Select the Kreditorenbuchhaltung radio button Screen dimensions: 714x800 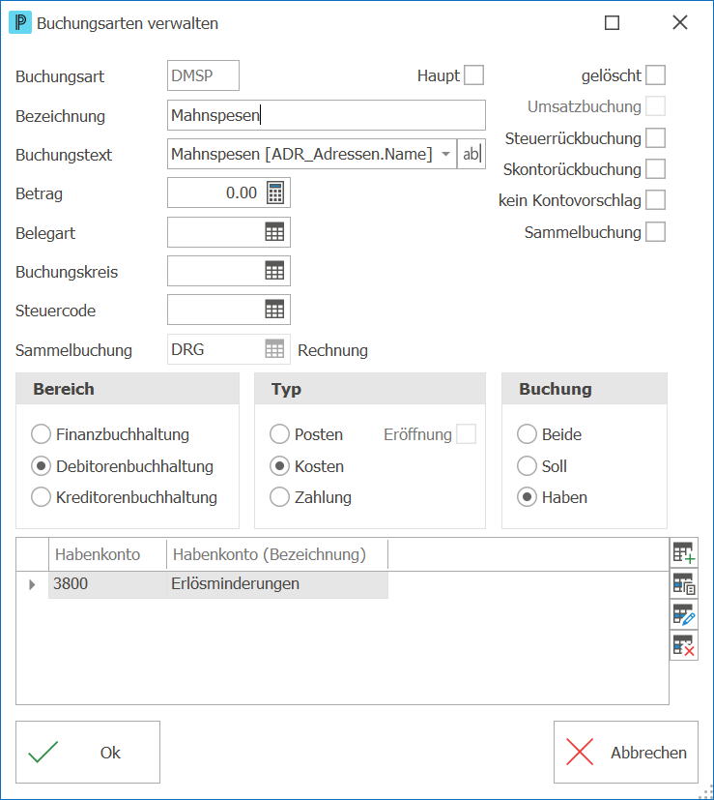click(42, 497)
